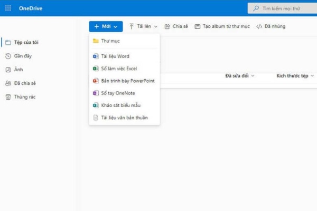Click the Excel workbook icon in menu

[x=95, y=69]
